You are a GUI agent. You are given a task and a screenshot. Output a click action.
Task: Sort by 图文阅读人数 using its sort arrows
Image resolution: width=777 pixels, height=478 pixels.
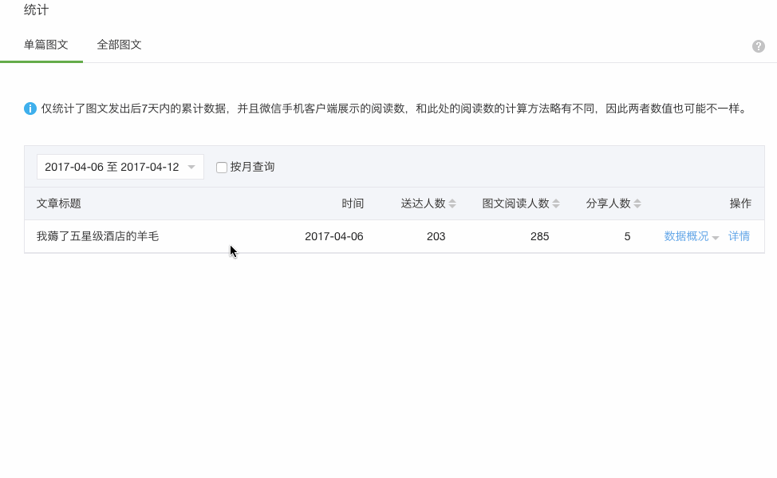(x=556, y=203)
